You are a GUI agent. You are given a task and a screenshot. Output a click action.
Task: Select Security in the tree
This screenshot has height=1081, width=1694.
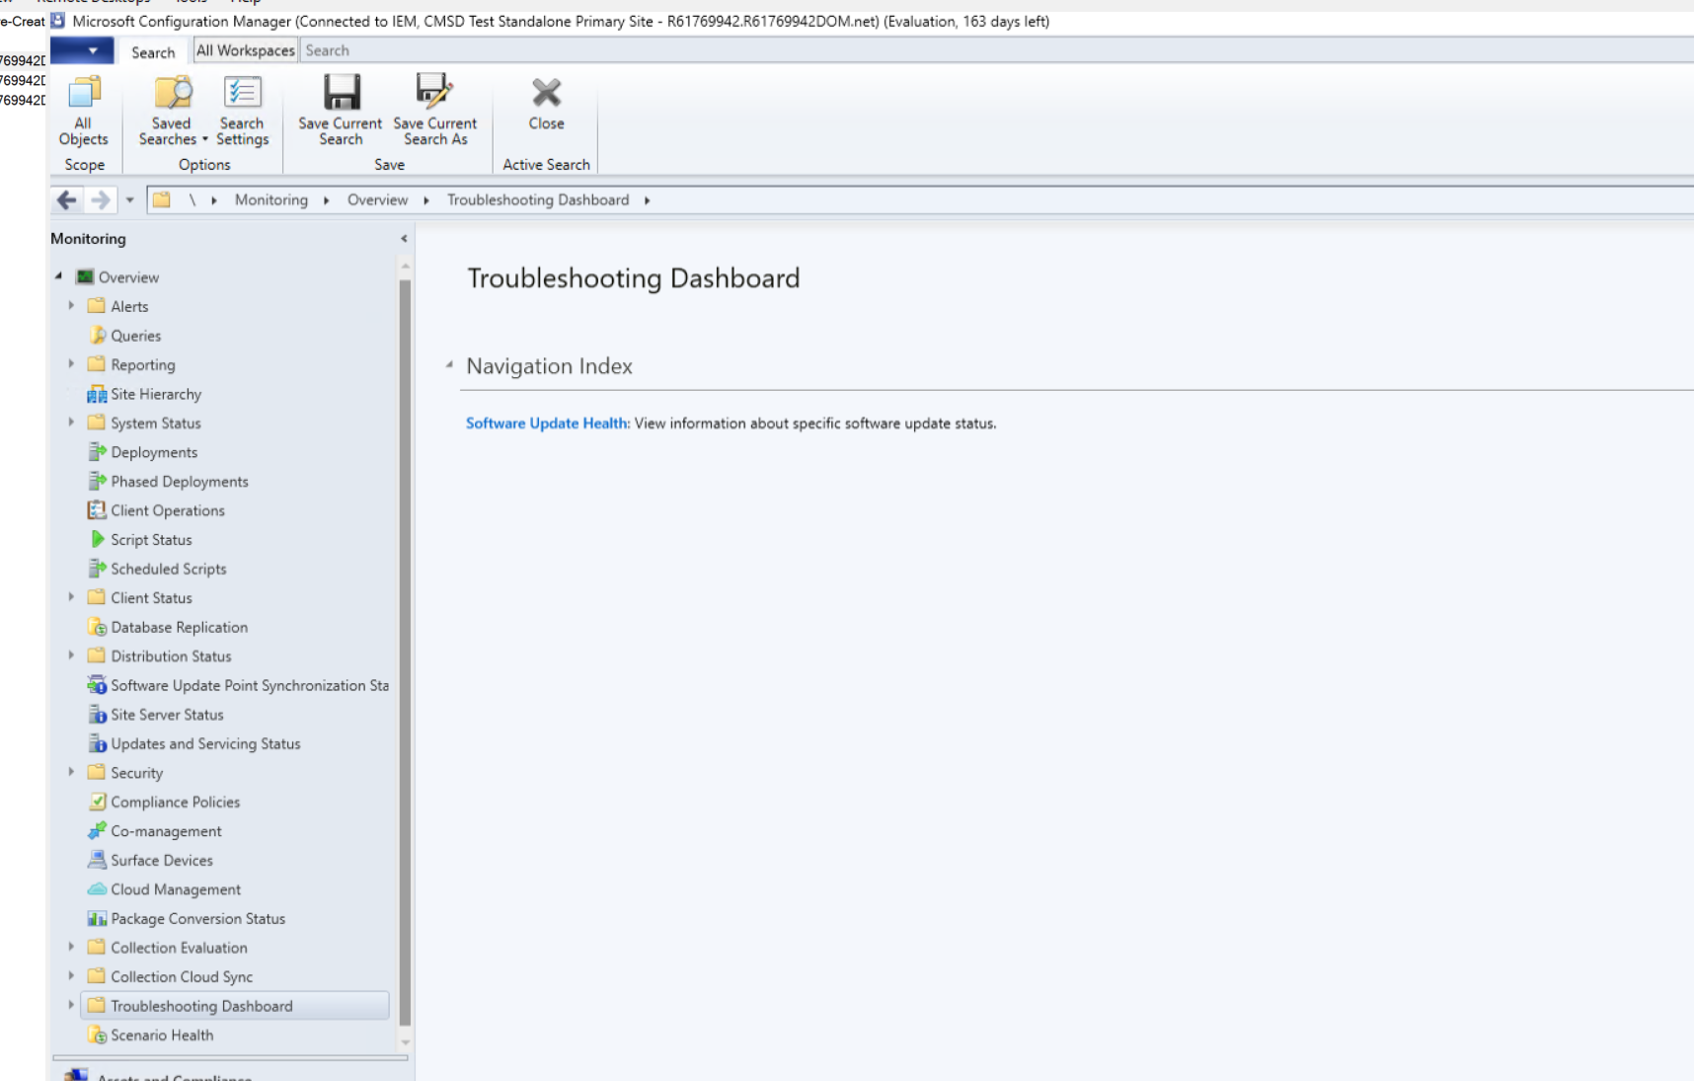136,773
